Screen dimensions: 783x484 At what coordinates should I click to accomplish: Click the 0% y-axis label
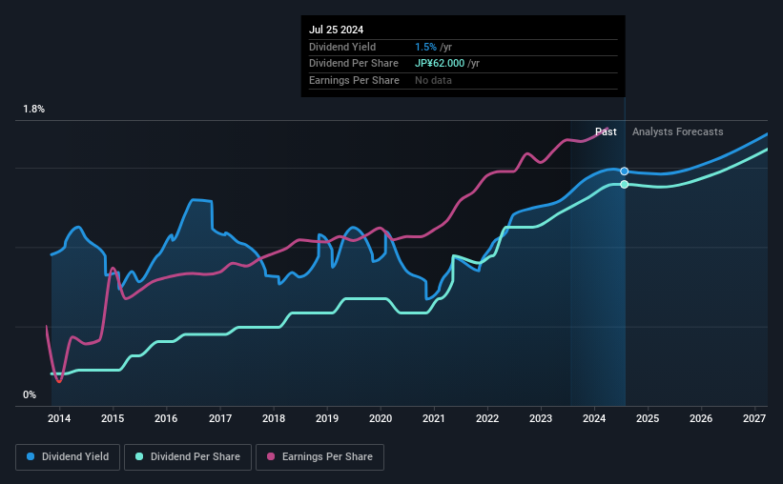point(30,395)
